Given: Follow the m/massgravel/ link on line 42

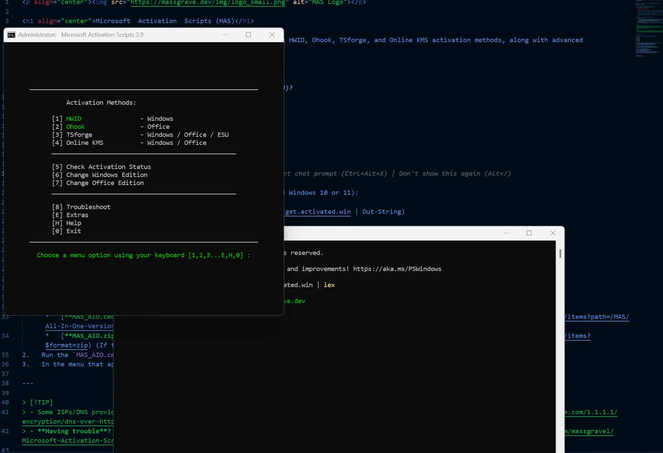Looking at the screenshot, I should pyautogui.click(x=589, y=431).
